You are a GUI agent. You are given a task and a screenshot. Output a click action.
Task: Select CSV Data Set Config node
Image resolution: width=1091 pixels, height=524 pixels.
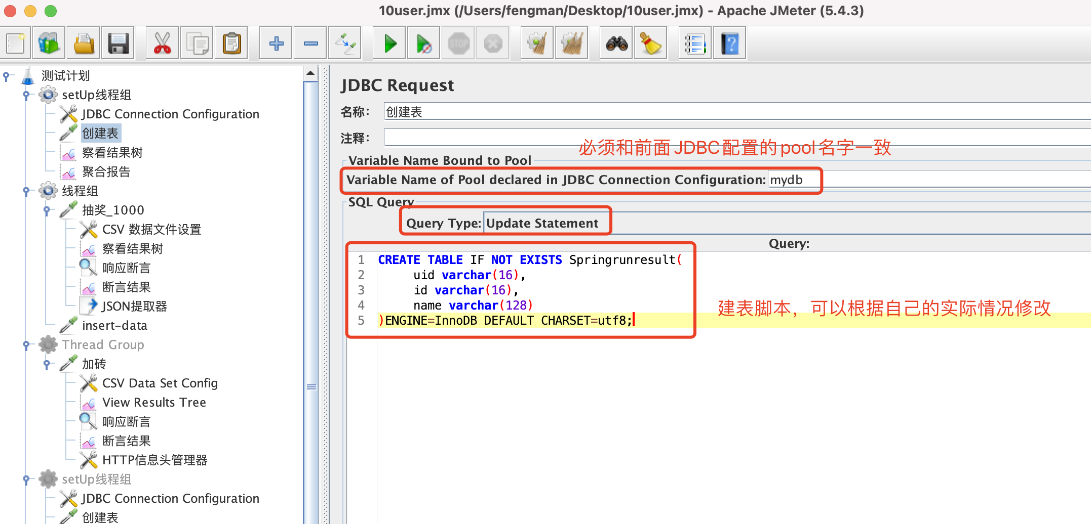point(160,383)
